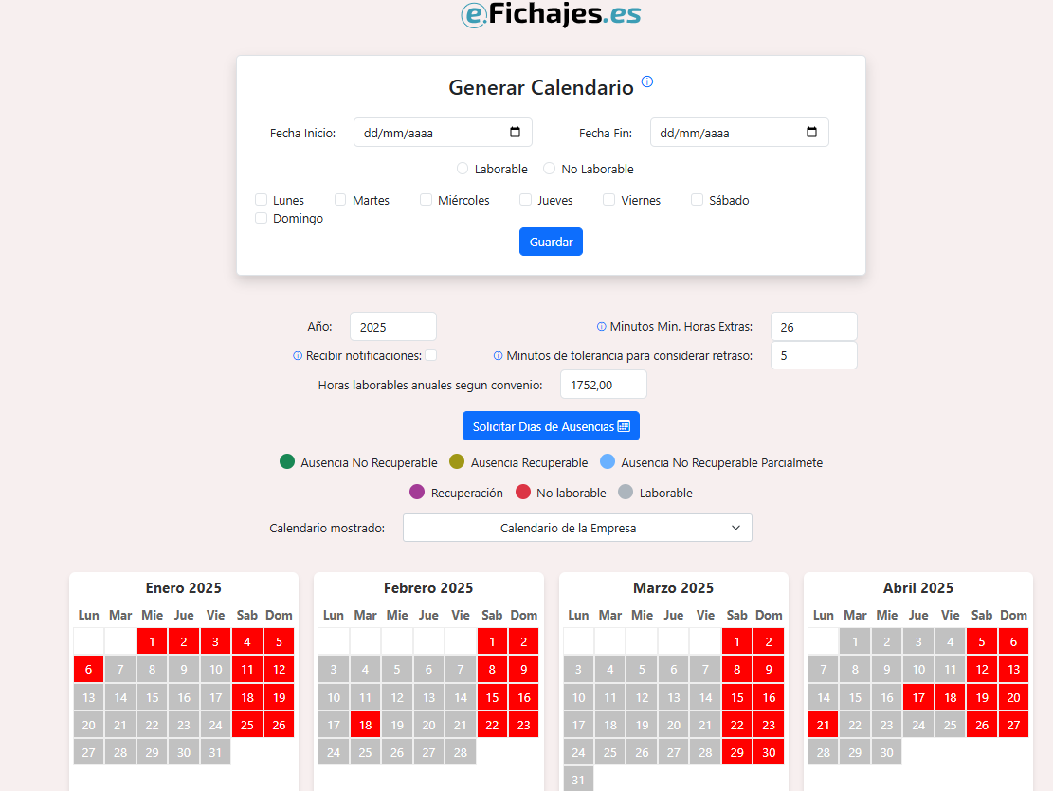Screen dimensions: 1053x791
Task: Click the green Ausencia No Recuperable swatch
Action: point(287,462)
